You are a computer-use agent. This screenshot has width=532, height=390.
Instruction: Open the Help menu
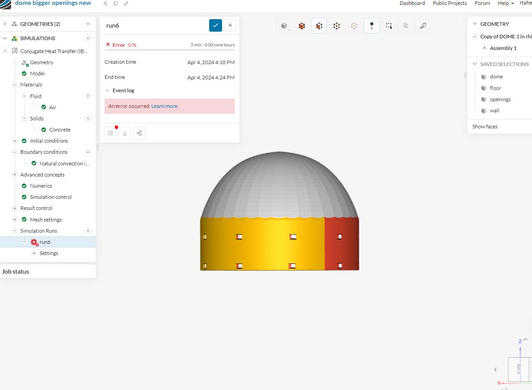[x=505, y=3]
